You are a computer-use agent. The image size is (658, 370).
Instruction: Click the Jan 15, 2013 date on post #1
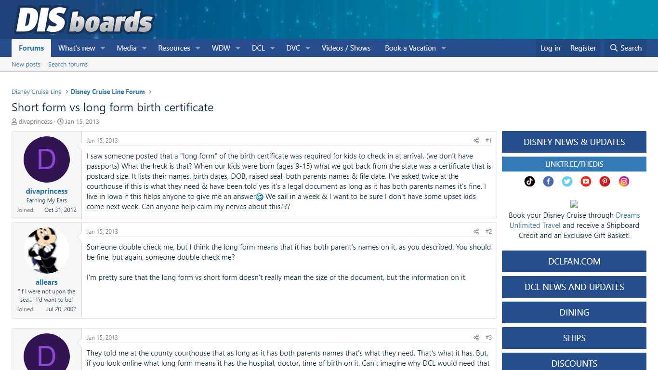pyautogui.click(x=102, y=141)
